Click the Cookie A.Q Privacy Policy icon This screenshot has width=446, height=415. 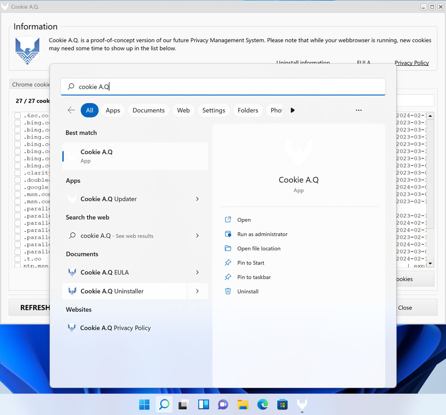click(72, 328)
